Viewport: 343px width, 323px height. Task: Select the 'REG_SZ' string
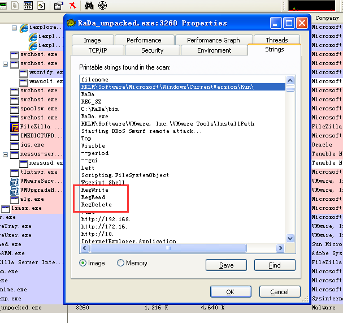[x=91, y=102]
